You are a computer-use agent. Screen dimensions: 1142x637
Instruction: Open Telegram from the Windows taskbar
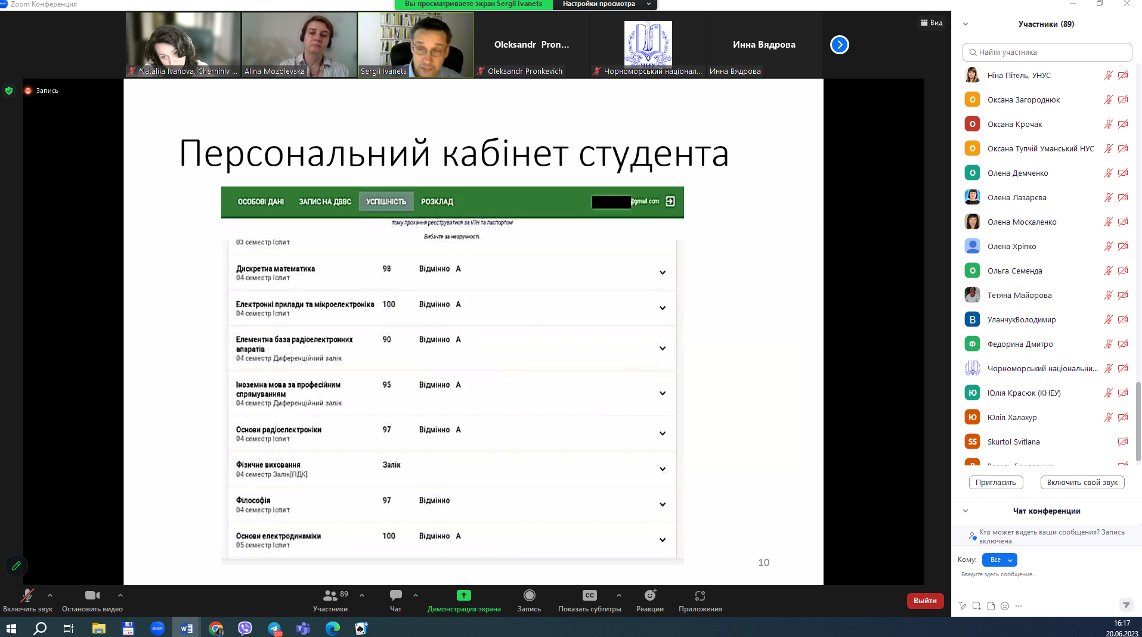(274, 628)
